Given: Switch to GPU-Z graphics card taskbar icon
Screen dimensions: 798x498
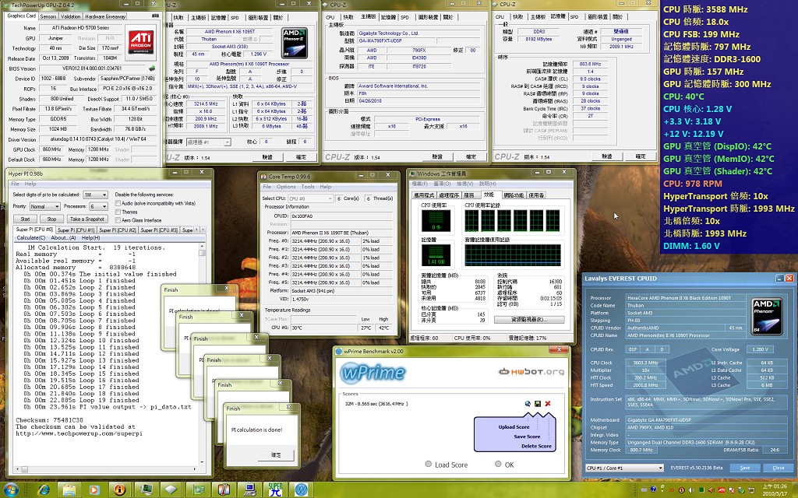Looking at the screenshot, I should (x=198, y=490).
